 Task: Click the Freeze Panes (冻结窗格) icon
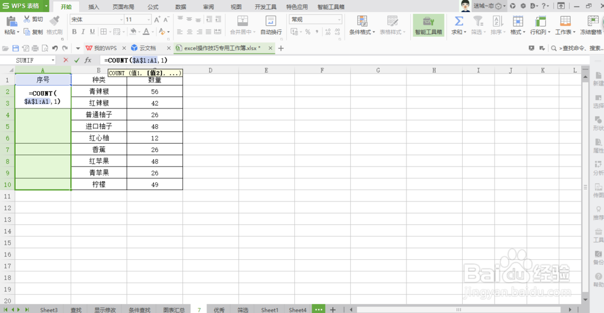click(x=593, y=21)
